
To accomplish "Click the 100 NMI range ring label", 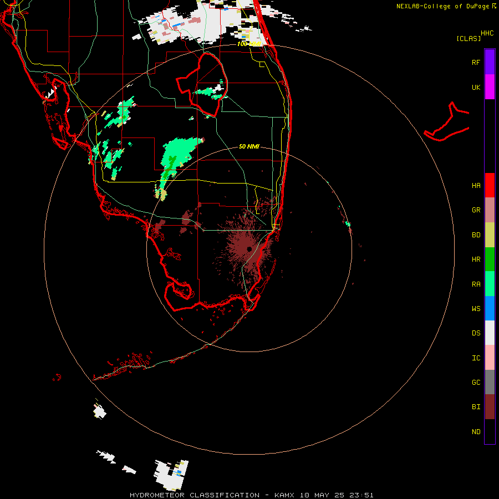I will (249, 44).
